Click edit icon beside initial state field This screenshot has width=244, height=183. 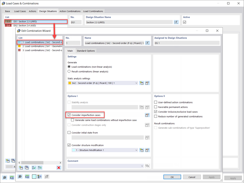click(147, 137)
